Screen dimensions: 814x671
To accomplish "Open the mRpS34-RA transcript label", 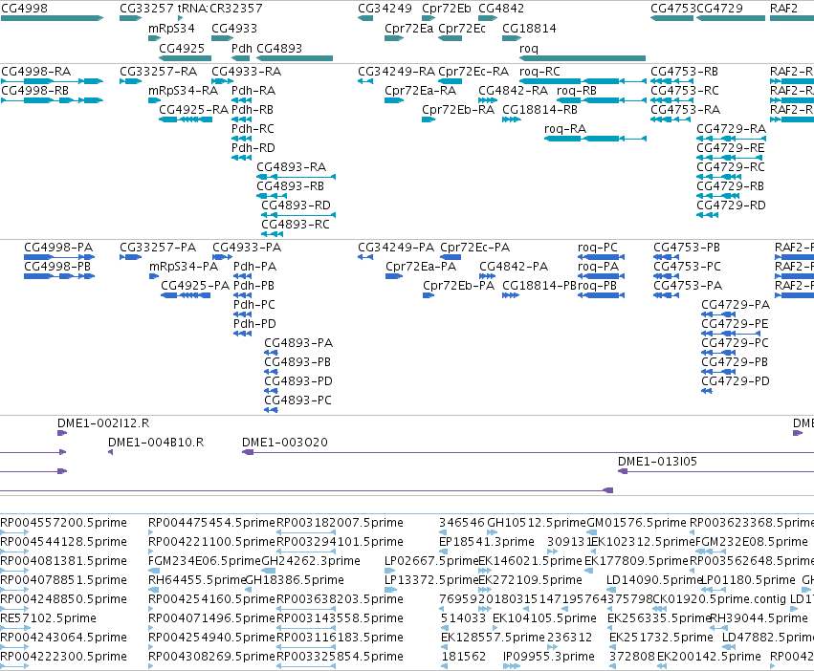I will pos(184,90).
